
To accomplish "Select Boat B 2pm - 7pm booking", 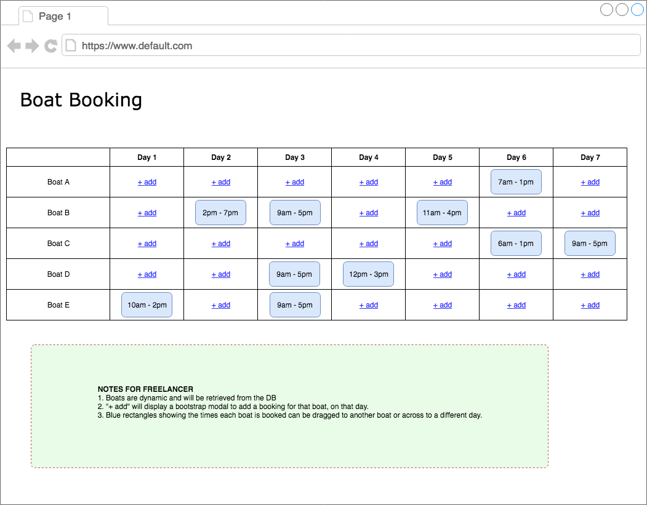I will click(220, 213).
